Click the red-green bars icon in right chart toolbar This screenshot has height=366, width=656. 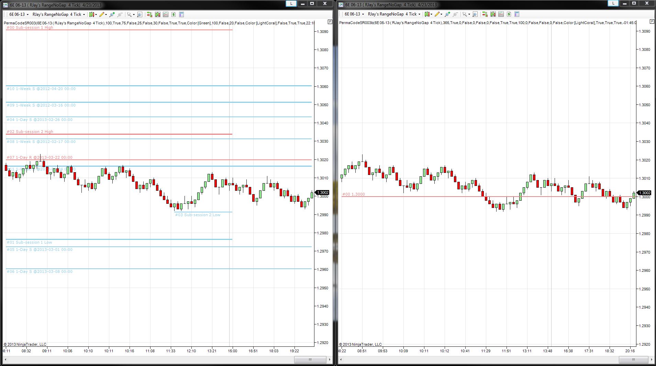(x=485, y=14)
